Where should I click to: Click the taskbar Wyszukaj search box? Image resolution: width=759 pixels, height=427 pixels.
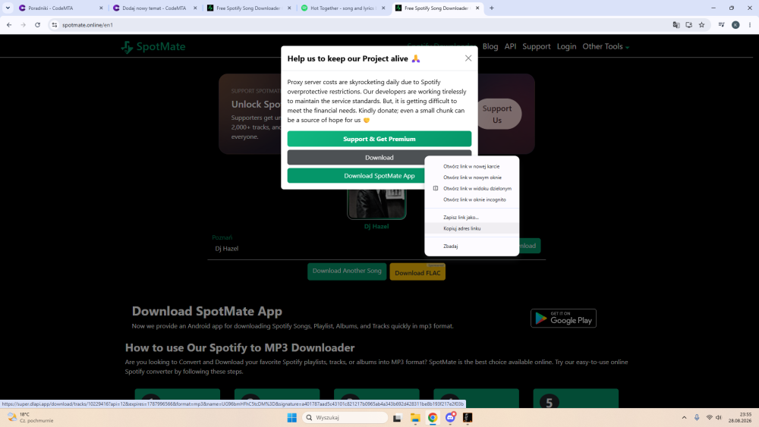(345, 417)
